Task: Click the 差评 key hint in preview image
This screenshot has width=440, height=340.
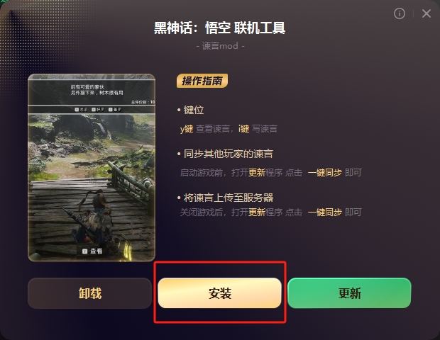Action: (x=115, y=110)
